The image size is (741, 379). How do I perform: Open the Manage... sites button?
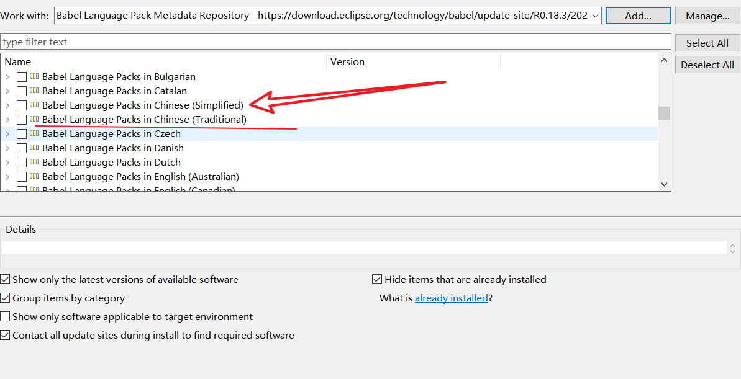click(708, 16)
